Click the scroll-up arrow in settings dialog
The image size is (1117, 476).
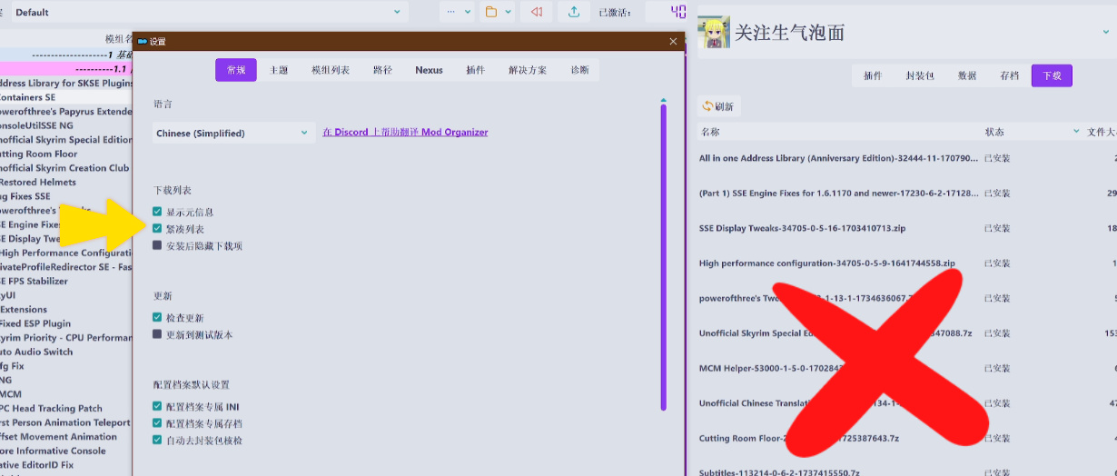pos(664,100)
